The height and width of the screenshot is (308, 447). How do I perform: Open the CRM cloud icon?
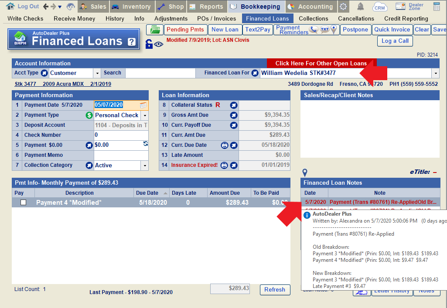coord(379,6)
